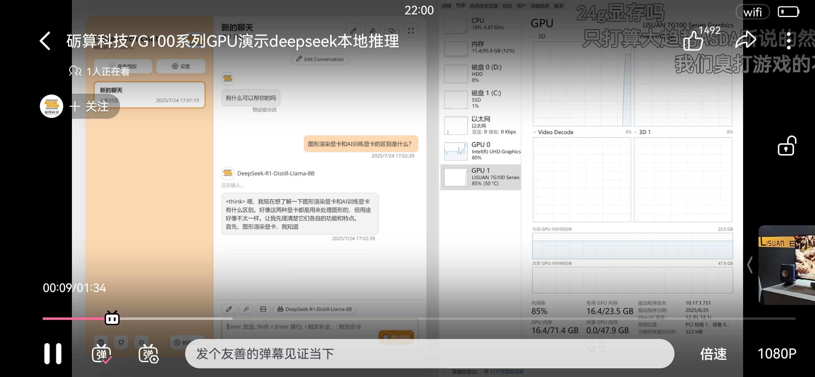This screenshot has height=377, width=815.
Task: Tap the danmaku input box to comment
Action: (429, 354)
